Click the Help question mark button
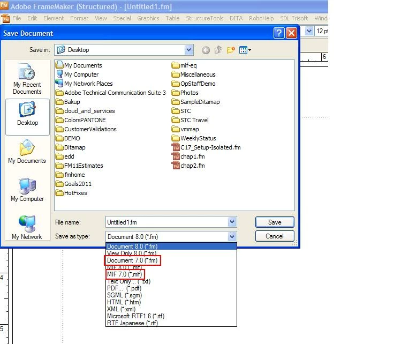Screen dimensions: 409x344 click(279, 33)
